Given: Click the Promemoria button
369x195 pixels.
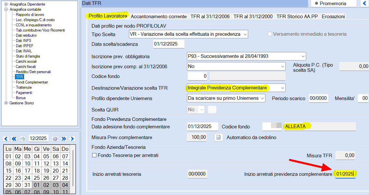Looking at the screenshot, I should [334, 3].
